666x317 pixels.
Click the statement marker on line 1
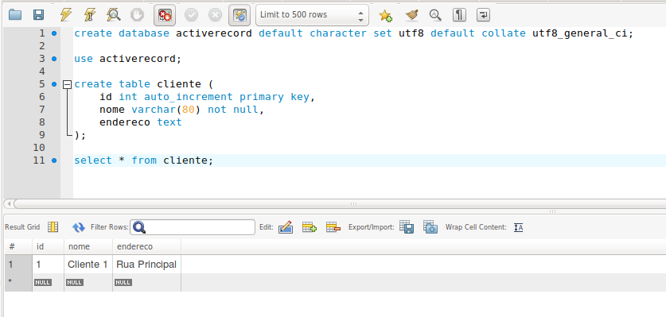point(54,33)
